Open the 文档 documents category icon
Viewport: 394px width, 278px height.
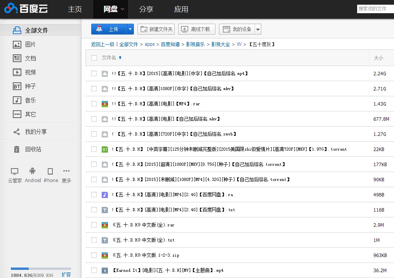17,58
